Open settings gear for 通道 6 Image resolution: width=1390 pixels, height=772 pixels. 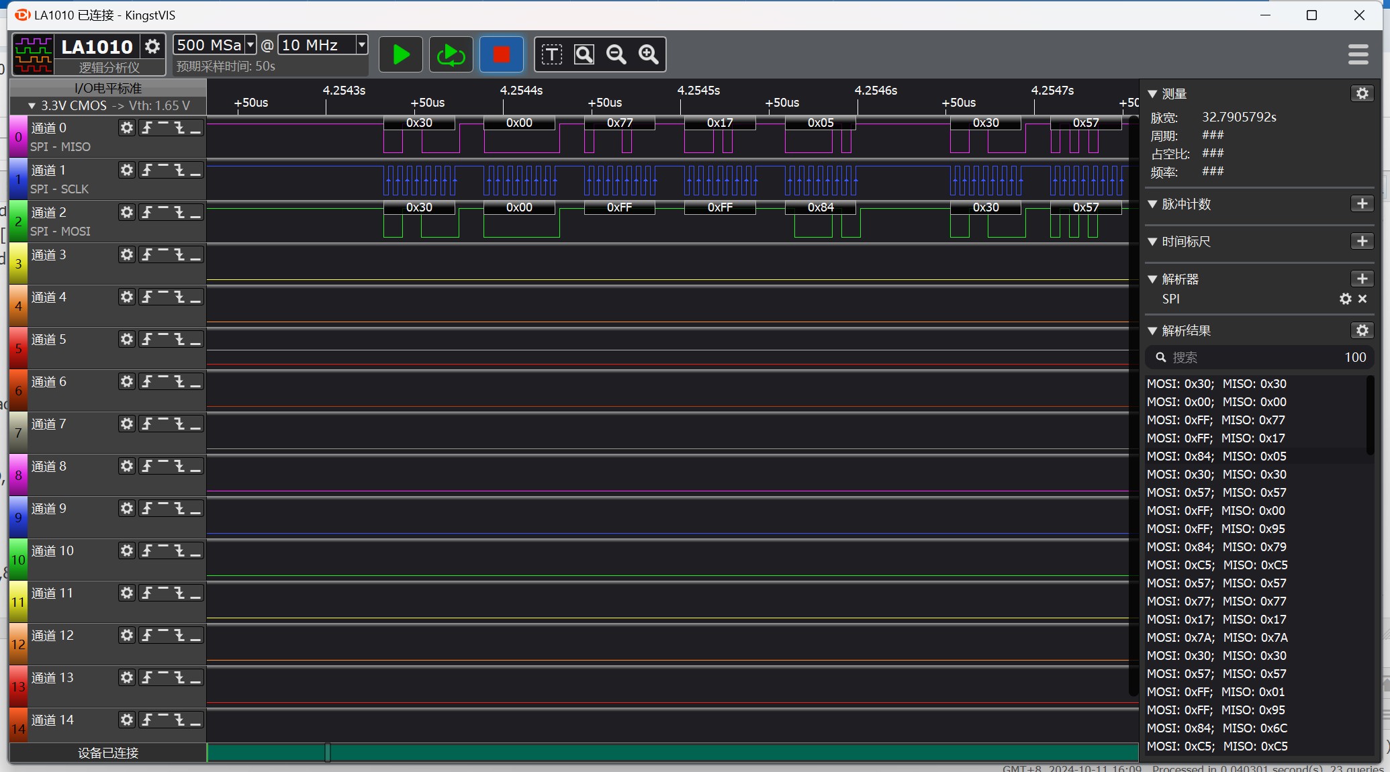tap(127, 381)
